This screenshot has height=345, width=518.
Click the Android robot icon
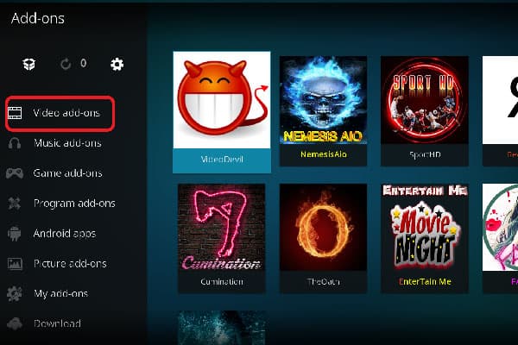(15, 234)
